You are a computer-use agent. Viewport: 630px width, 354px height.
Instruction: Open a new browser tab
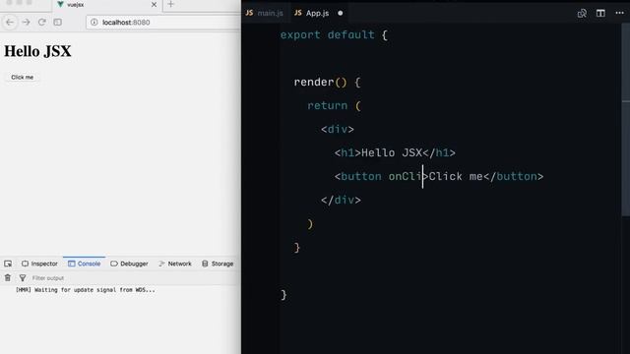(170, 4)
